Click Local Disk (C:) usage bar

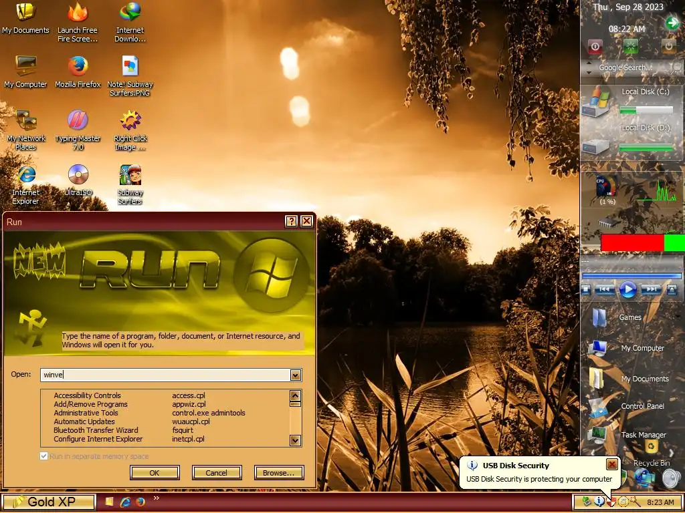pos(646,110)
